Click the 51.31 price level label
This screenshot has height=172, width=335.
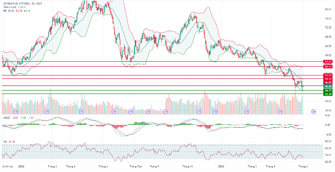click(328, 75)
